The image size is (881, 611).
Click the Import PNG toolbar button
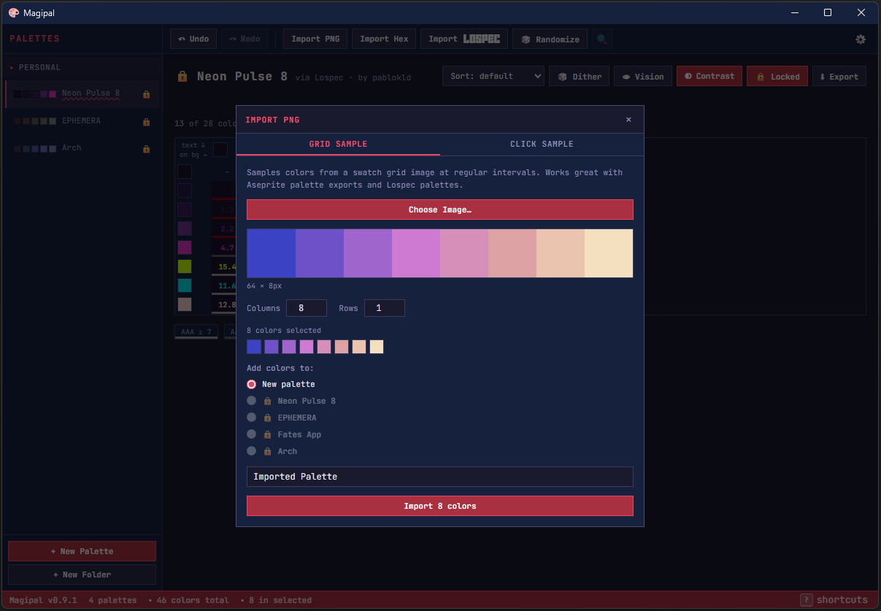[x=315, y=39]
